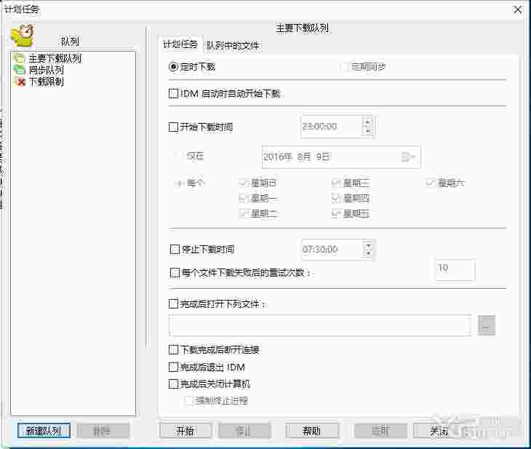Viewport: 531px width, 449px height.
Task: Click the retry count input field
Action: pos(455,270)
